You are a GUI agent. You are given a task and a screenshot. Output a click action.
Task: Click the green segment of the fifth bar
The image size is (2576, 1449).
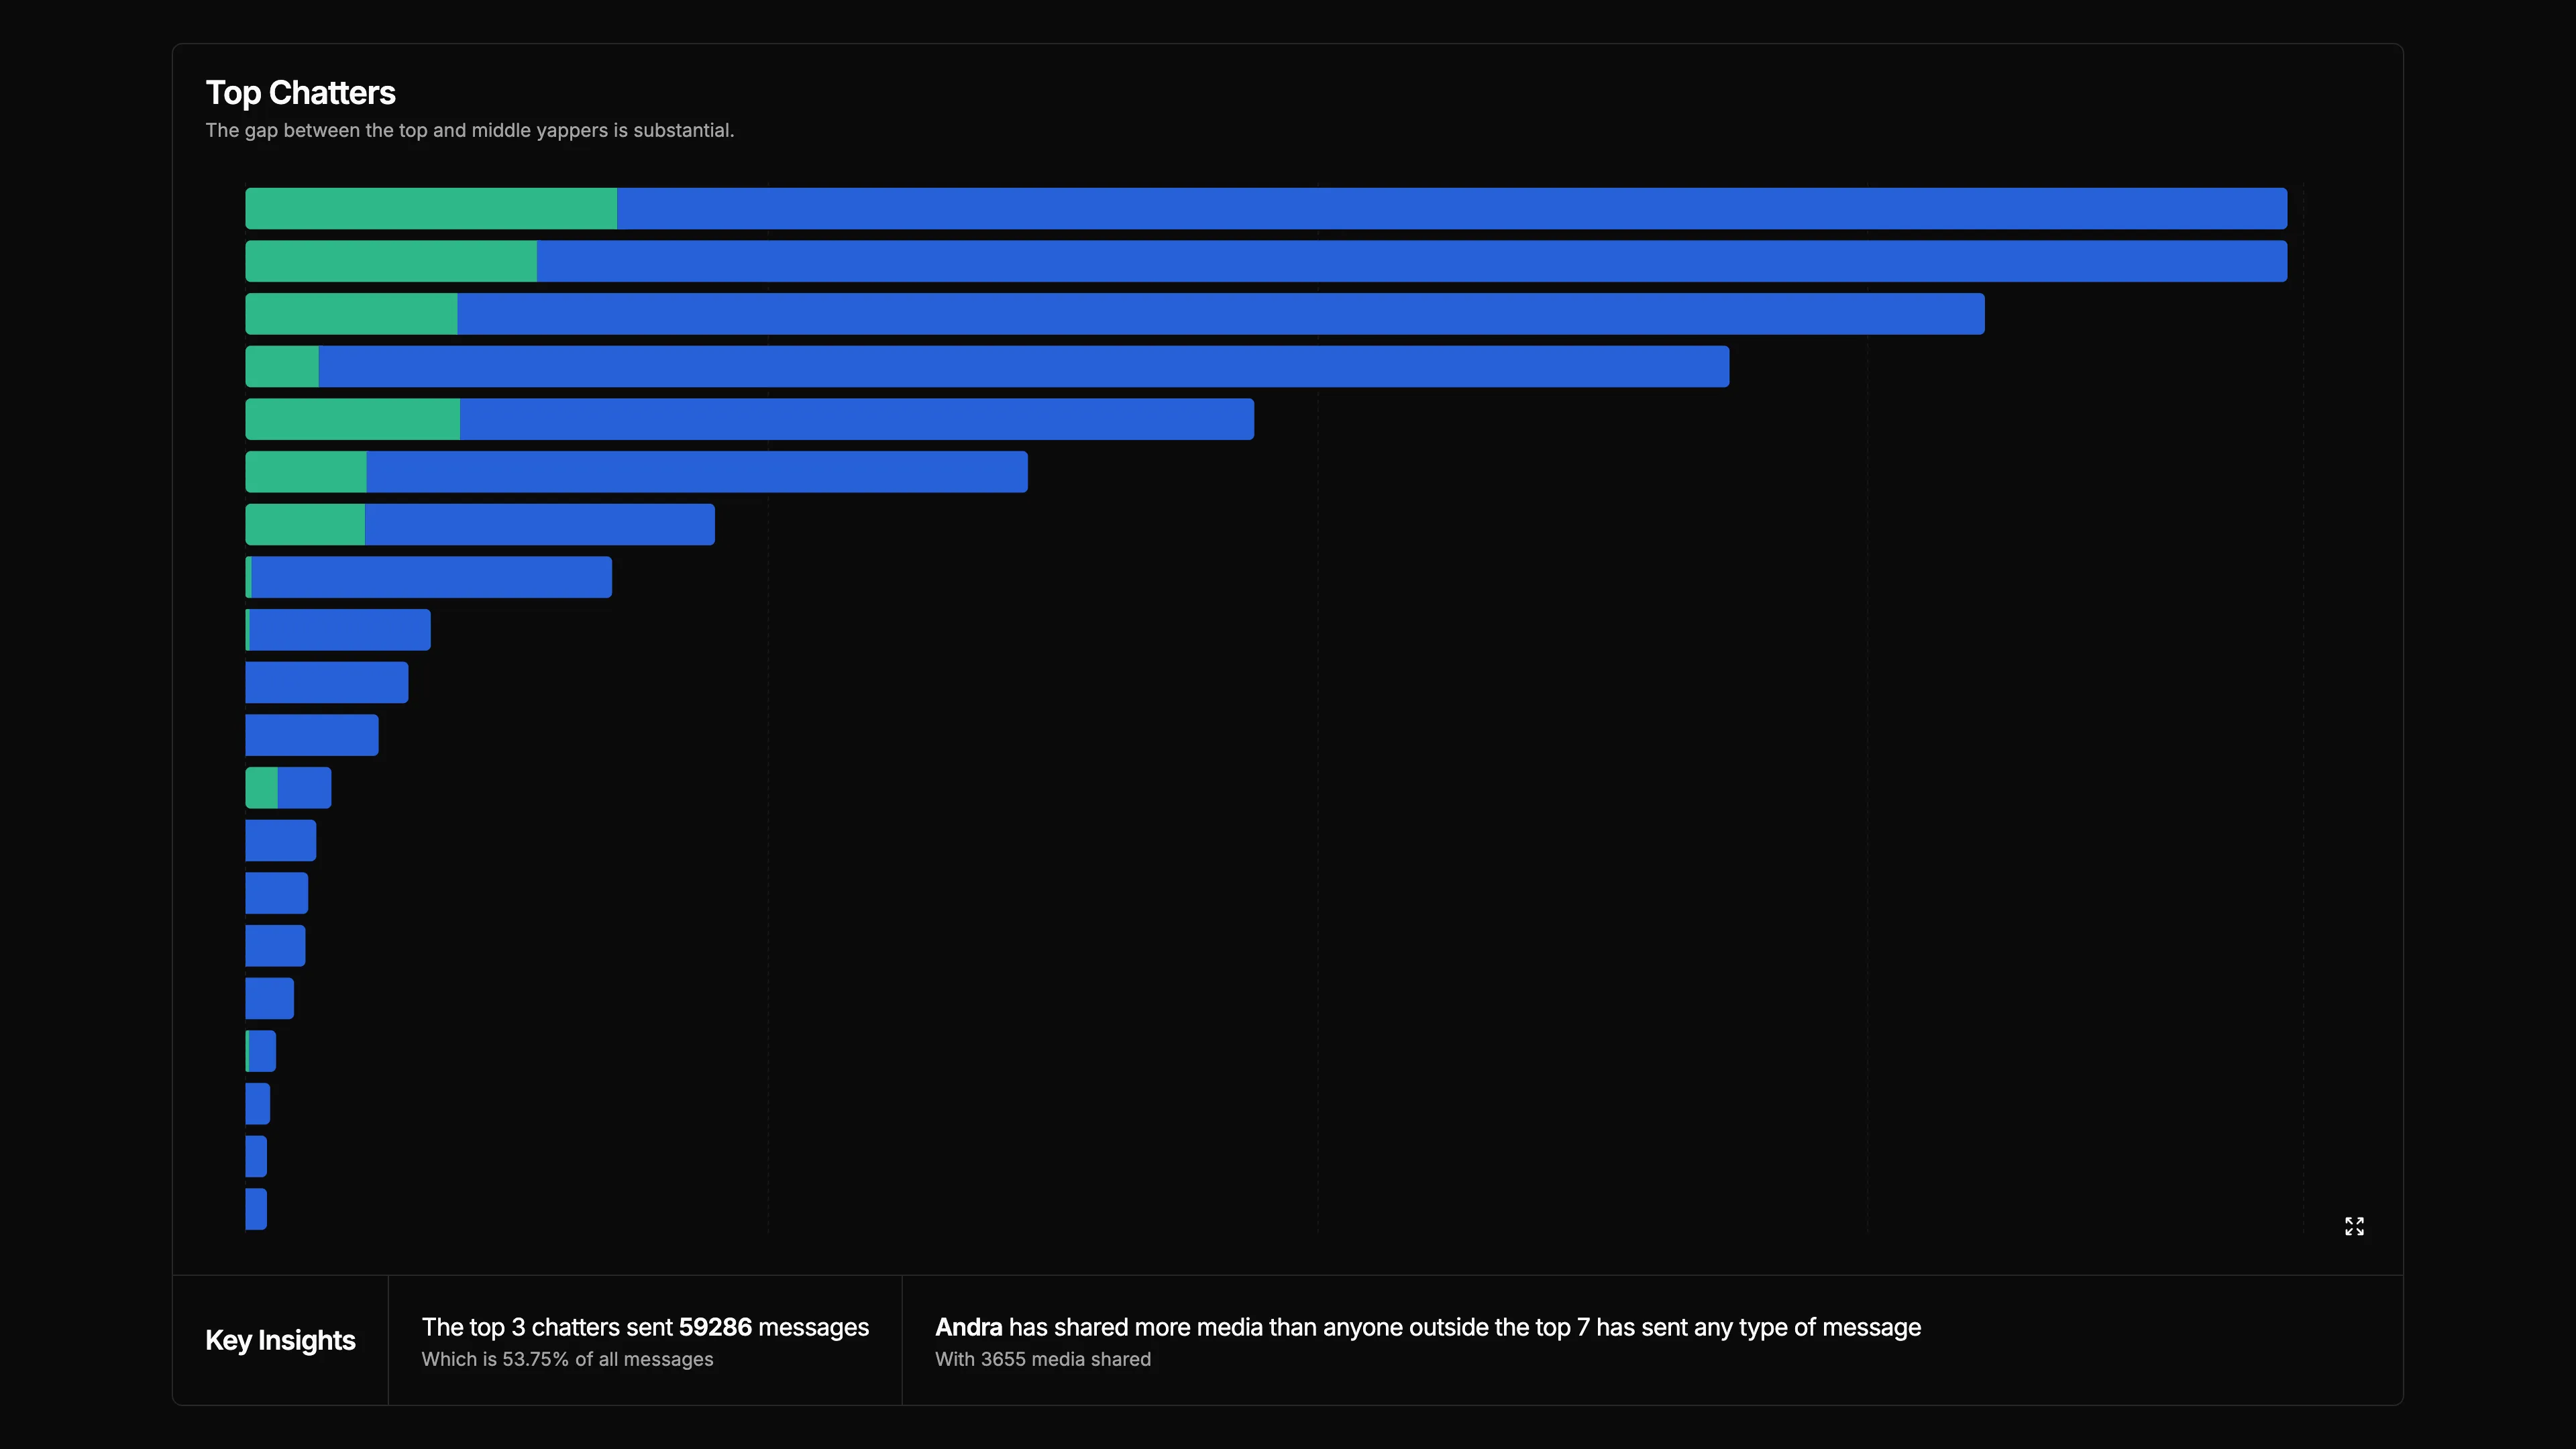pyautogui.click(x=352, y=419)
